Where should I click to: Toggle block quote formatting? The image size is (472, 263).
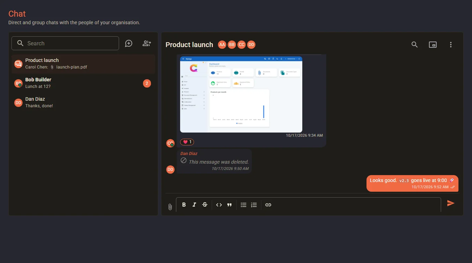[229, 205]
